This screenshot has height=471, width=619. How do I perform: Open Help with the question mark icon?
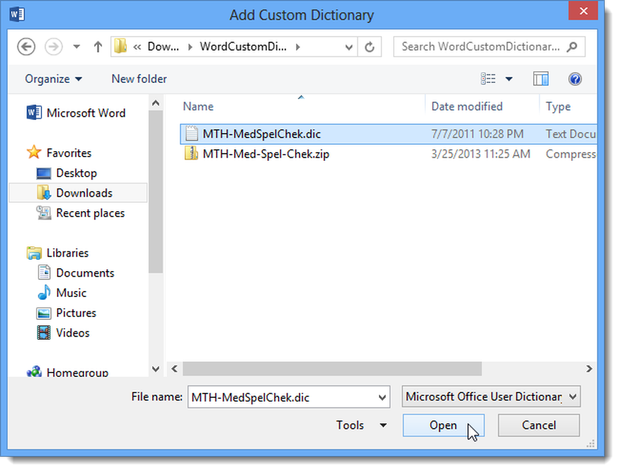coord(575,79)
